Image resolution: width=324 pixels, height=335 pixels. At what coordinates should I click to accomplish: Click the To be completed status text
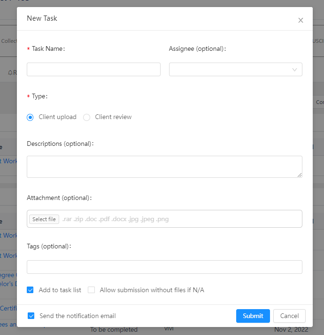(114, 330)
